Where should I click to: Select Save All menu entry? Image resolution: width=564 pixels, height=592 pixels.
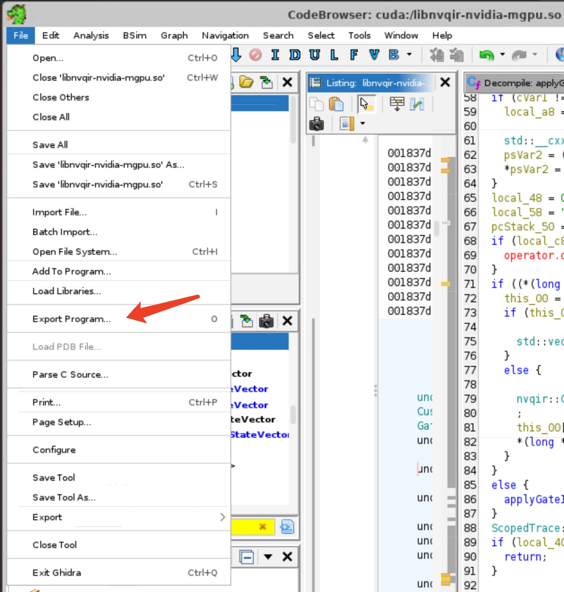(x=119, y=145)
